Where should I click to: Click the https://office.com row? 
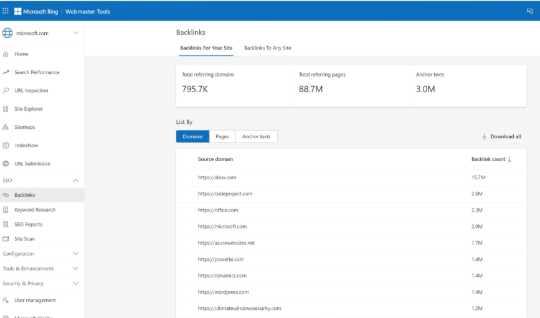click(351, 210)
